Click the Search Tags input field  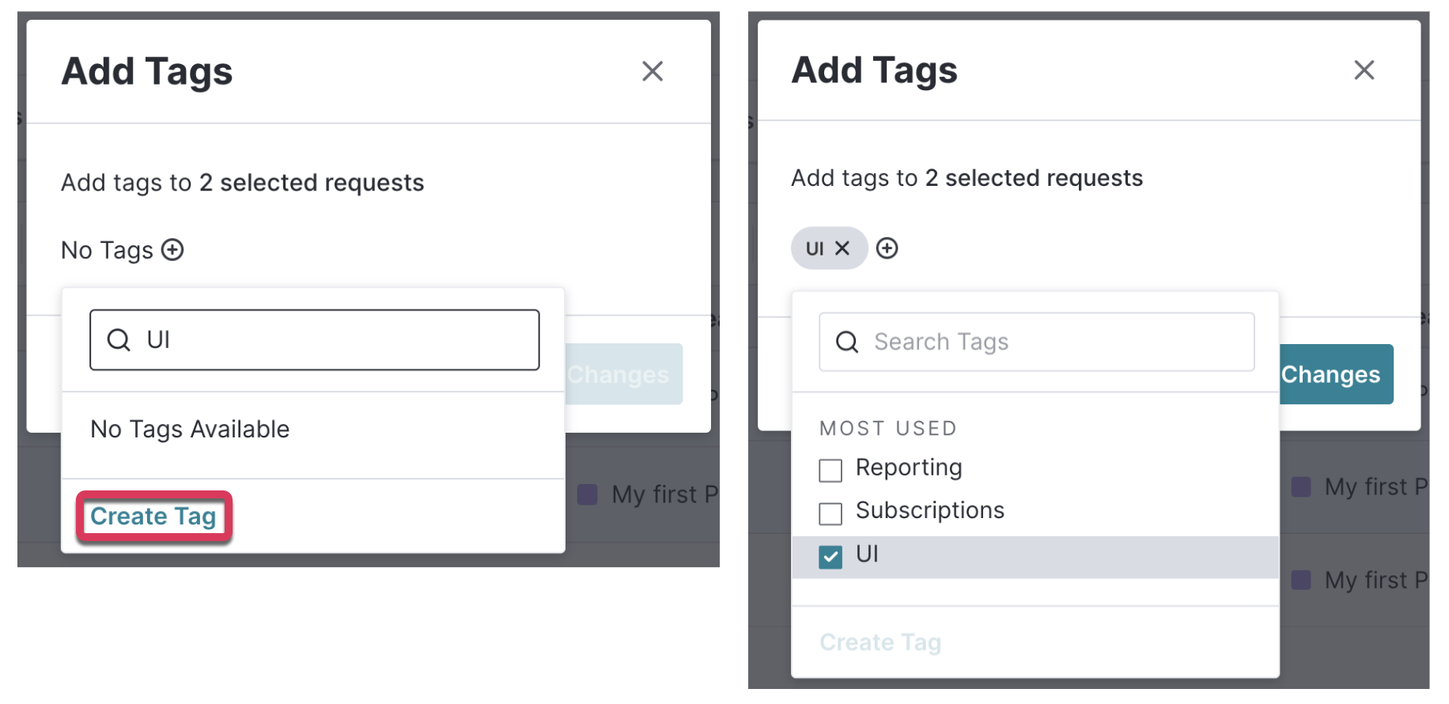[1037, 342]
